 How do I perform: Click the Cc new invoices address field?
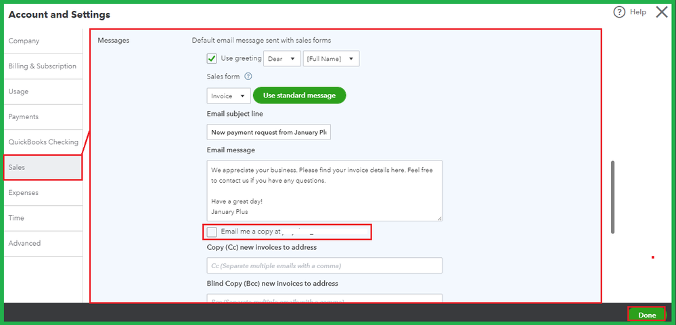(x=325, y=265)
